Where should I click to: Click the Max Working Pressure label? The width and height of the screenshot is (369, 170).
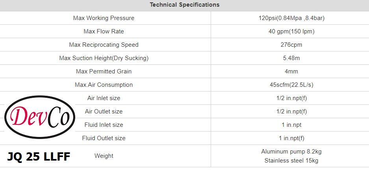pyautogui.click(x=104, y=18)
